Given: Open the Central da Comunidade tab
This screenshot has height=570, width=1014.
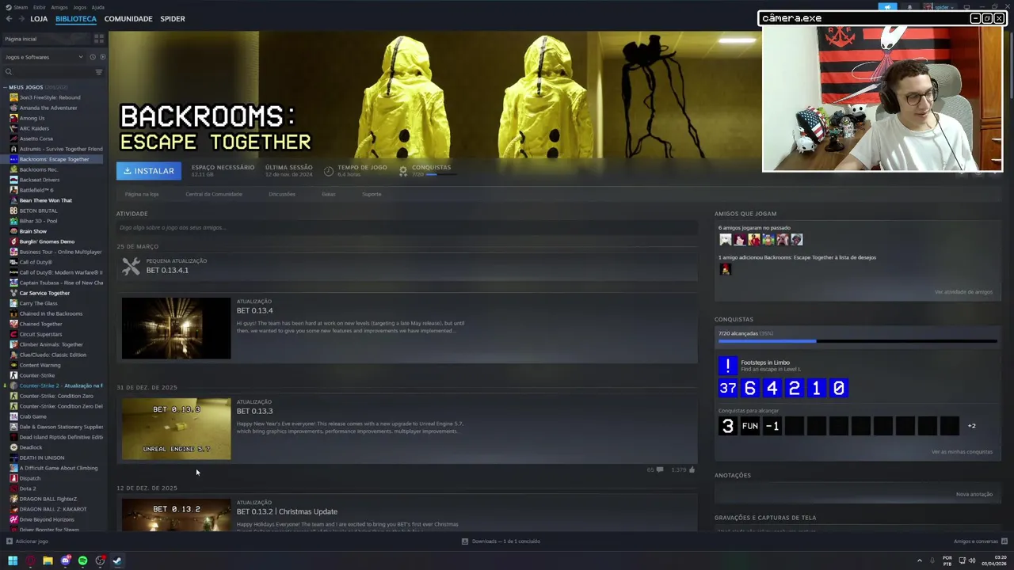Looking at the screenshot, I should pos(214,194).
